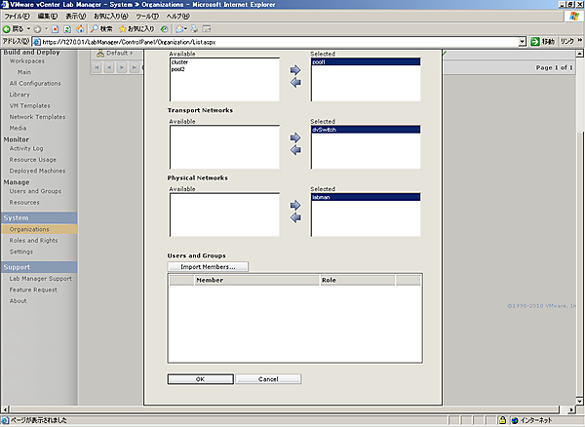Image resolution: width=585 pixels, height=427 pixels.
Task: Open IE History icon
Action: (164, 29)
